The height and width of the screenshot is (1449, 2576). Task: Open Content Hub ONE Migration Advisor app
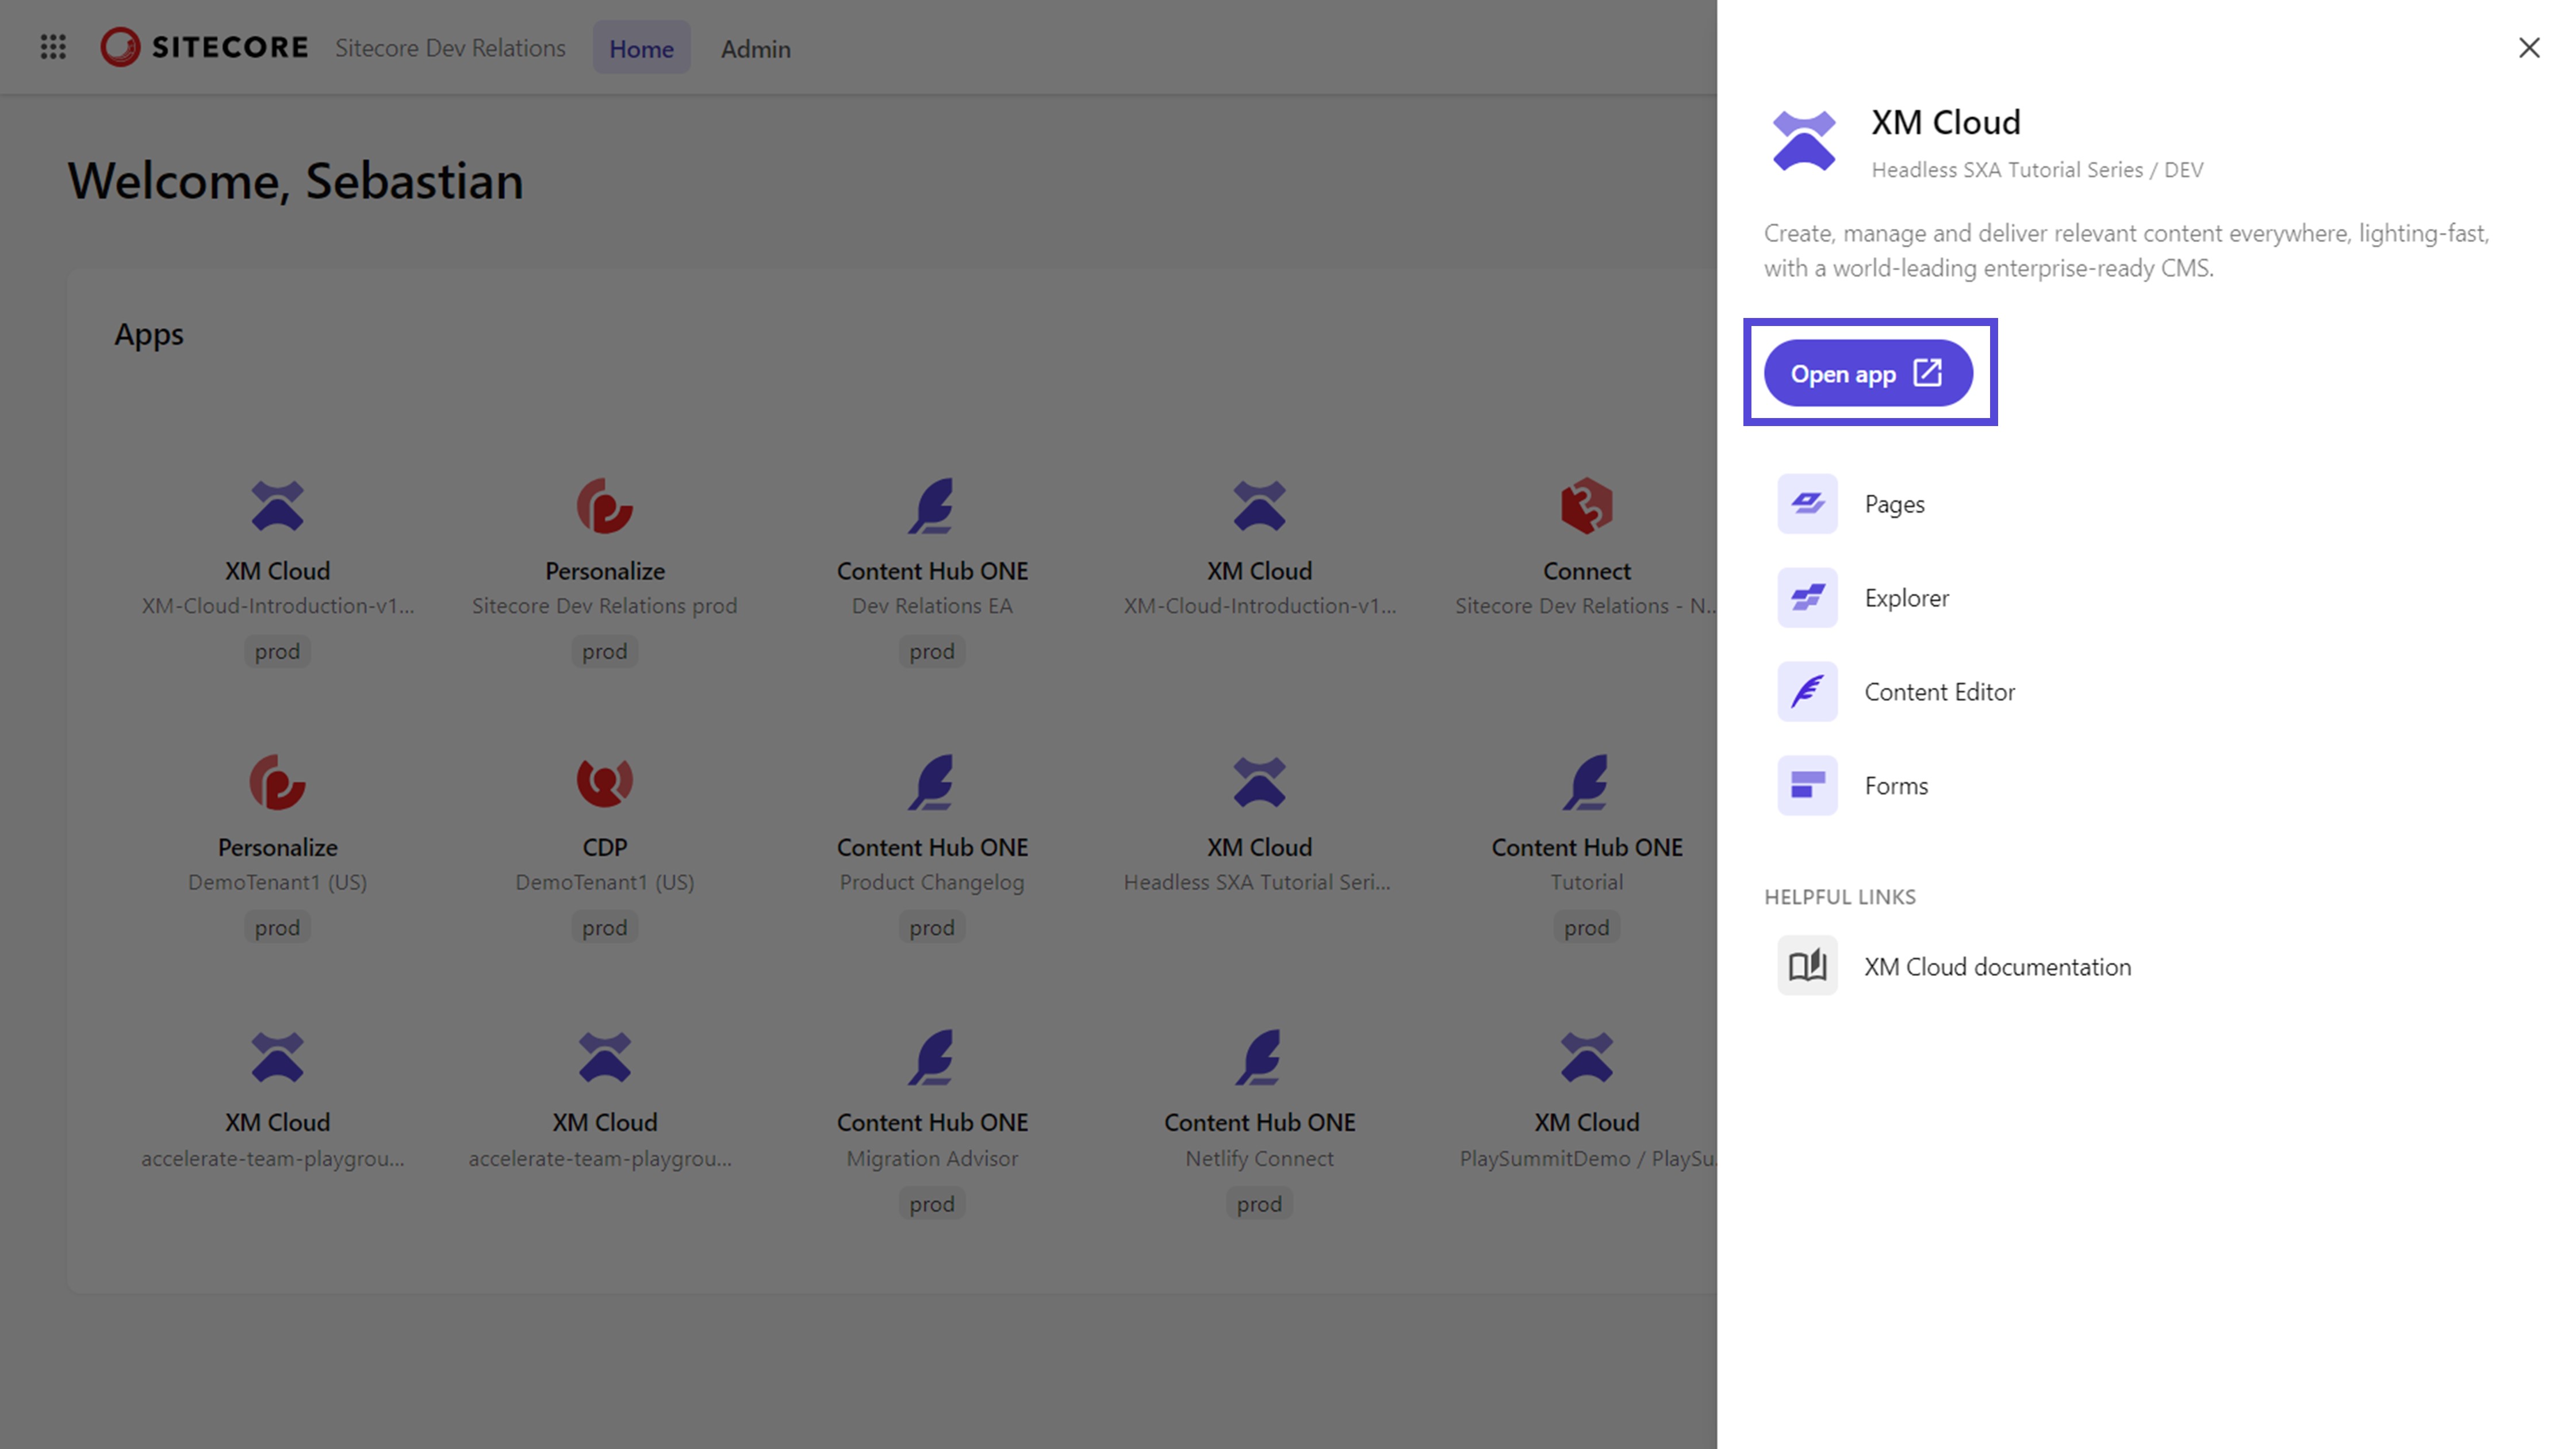(x=931, y=1058)
